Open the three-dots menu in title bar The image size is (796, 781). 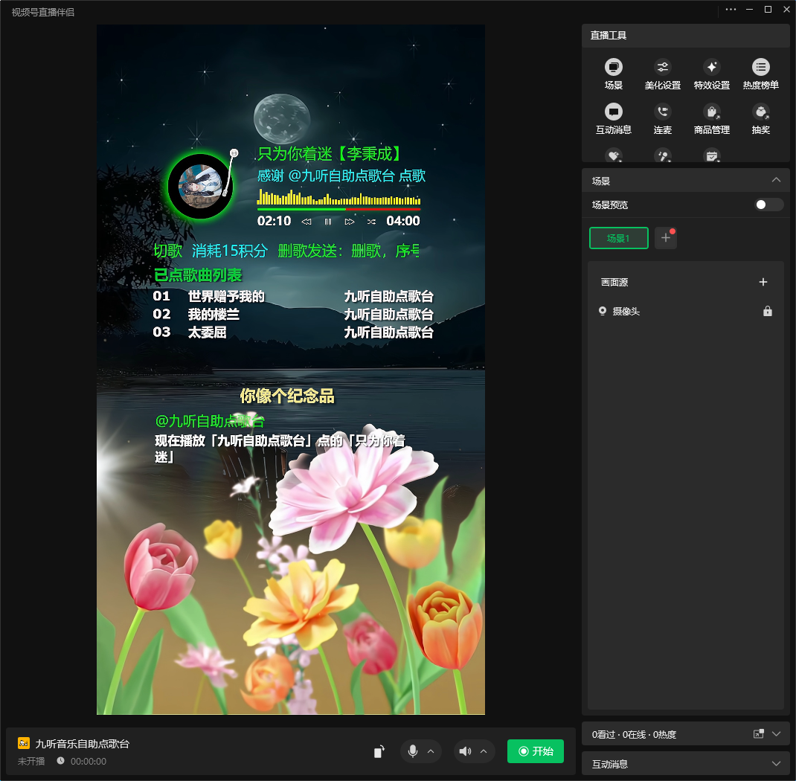[x=731, y=10]
